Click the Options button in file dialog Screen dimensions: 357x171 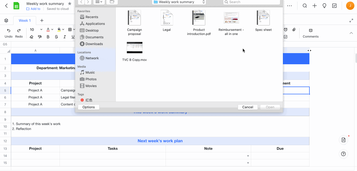pyautogui.click(x=88, y=107)
